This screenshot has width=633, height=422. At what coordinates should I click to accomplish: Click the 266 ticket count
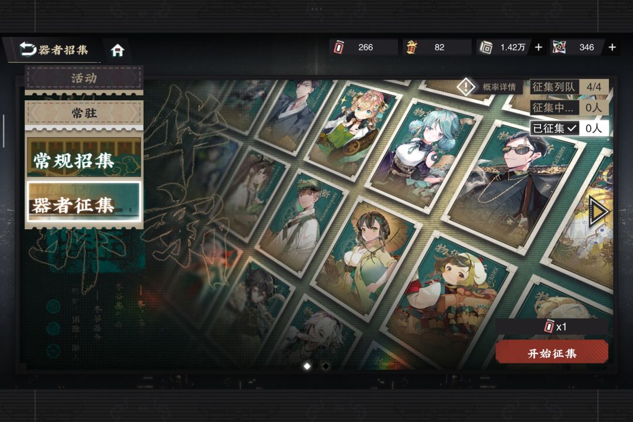click(x=365, y=47)
